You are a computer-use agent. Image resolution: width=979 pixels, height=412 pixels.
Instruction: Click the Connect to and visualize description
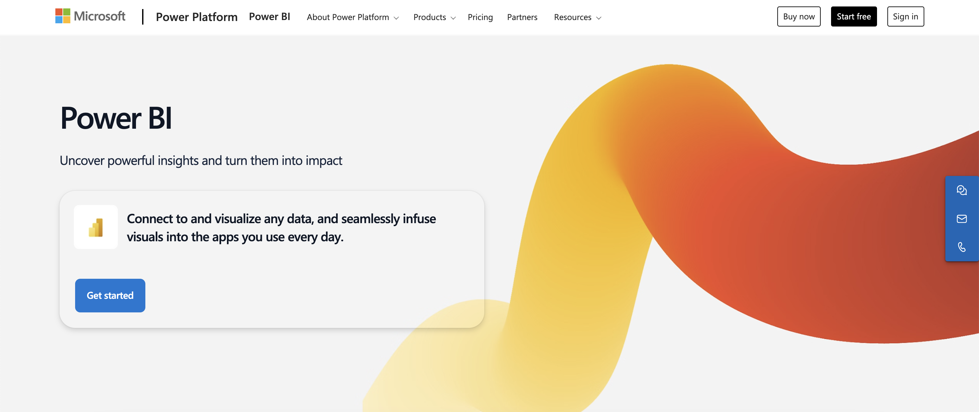(x=281, y=227)
